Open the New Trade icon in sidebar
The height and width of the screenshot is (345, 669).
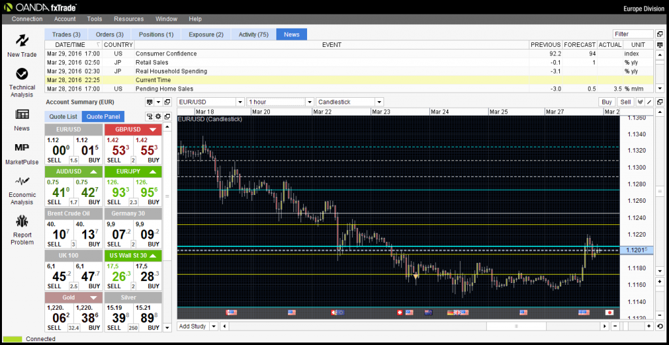coord(22,40)
